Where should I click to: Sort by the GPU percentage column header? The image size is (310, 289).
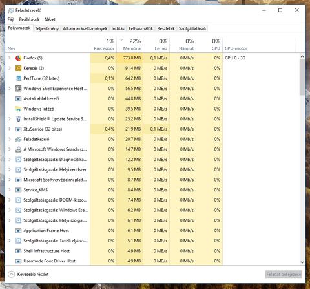(x=209, y=45)
